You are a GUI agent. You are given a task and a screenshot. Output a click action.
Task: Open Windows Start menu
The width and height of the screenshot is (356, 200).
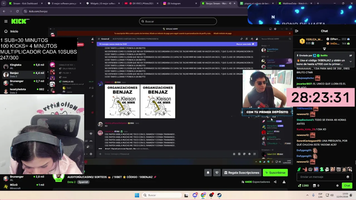coord(137,195)
